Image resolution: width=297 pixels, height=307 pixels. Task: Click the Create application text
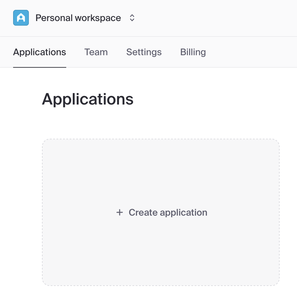[x=168, y=213]
